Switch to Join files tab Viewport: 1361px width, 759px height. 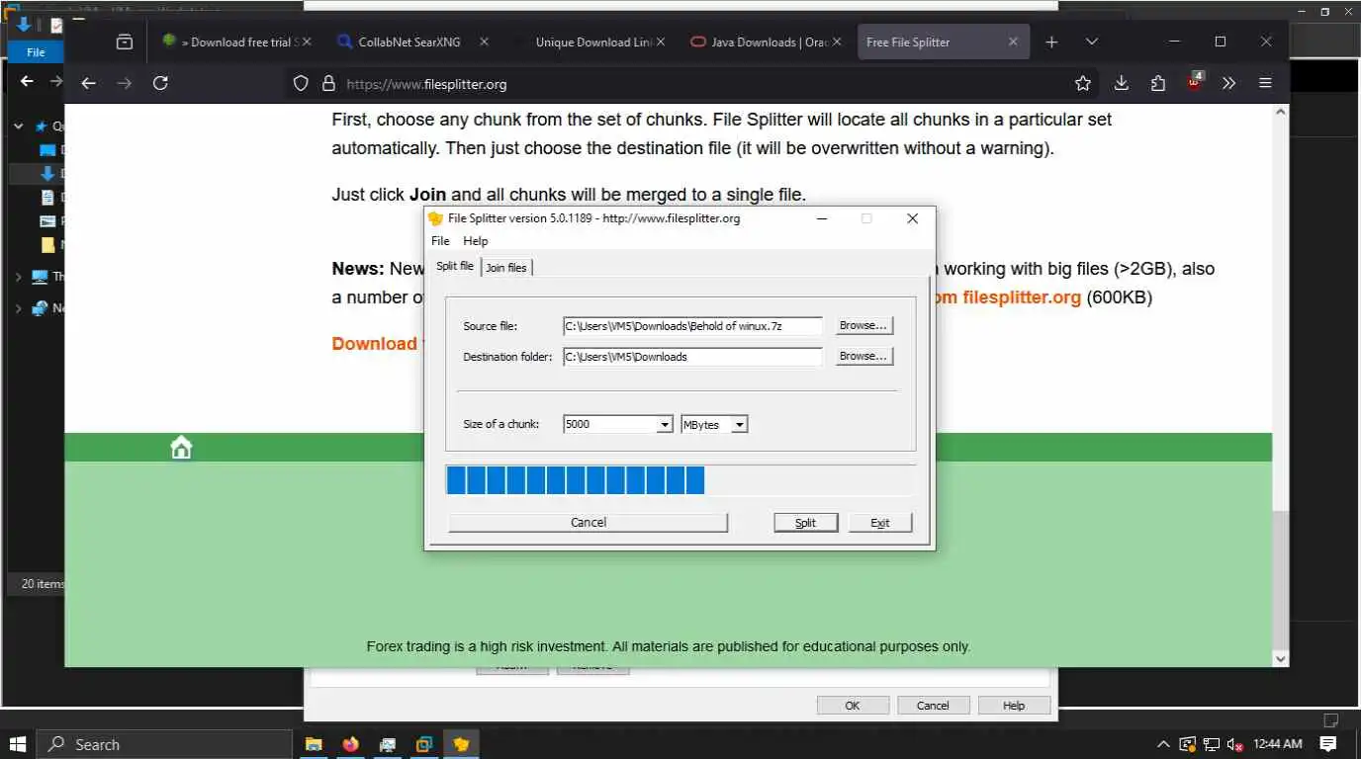click(506, 268)
